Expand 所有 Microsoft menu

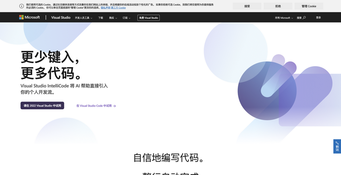point(284,18)
